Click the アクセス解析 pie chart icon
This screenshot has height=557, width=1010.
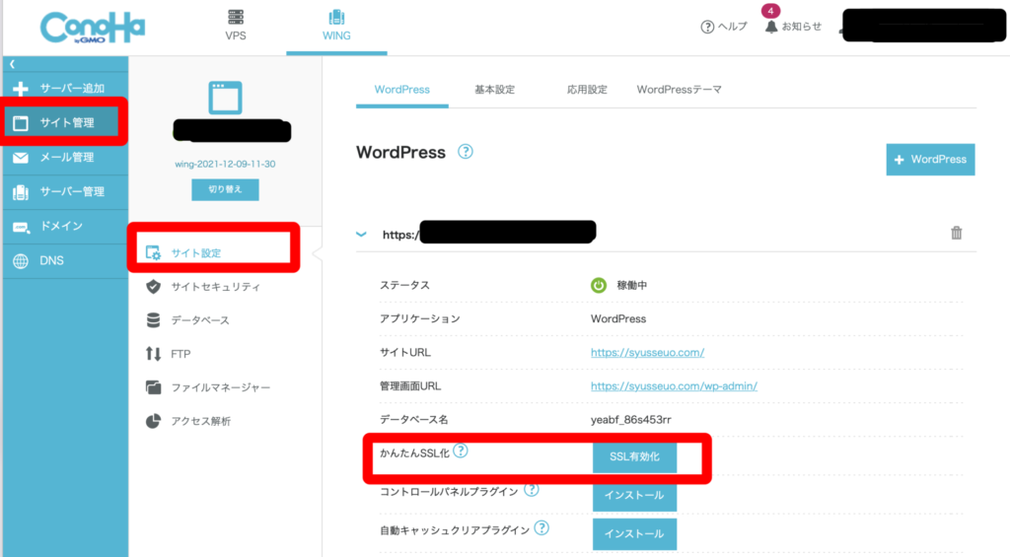[153, 421]
